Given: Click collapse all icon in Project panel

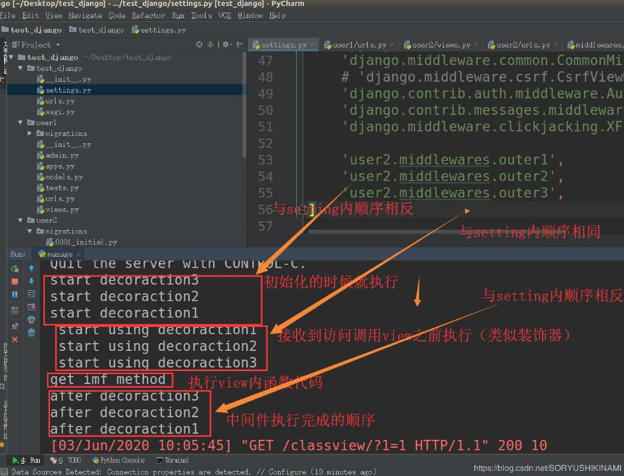Looking at the screenshot, I should click(211, 45).
